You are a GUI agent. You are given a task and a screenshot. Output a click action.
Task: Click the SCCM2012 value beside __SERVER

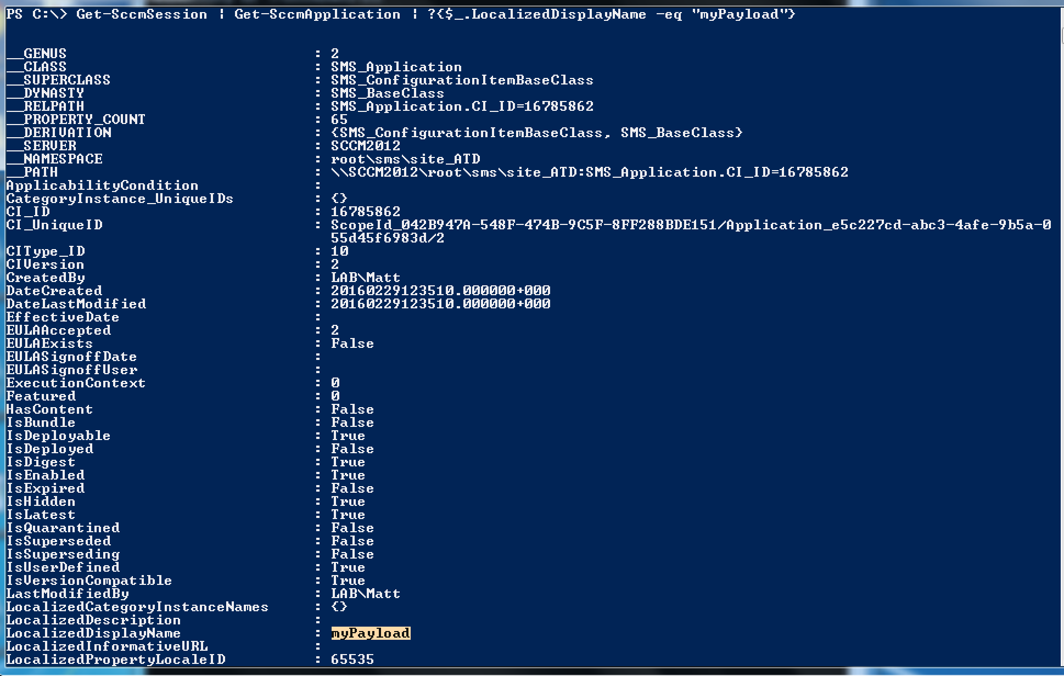click(x=365, y=146)
